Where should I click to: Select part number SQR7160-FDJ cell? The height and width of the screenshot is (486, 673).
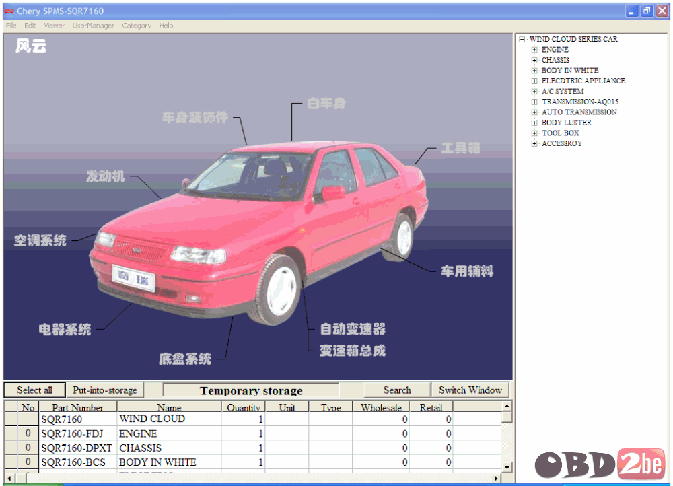pyautogui.click(x=77, y=433)
